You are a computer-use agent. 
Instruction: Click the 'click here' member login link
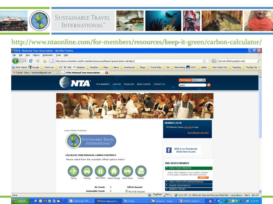coord(188,127)
